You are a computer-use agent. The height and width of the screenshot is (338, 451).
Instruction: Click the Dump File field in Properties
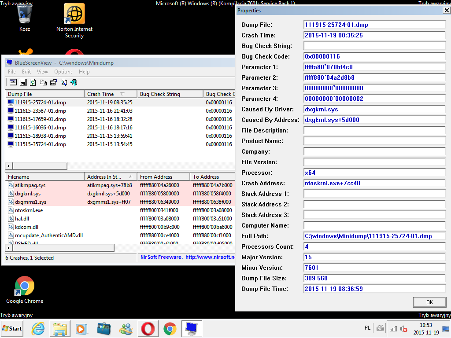[374, 25]
